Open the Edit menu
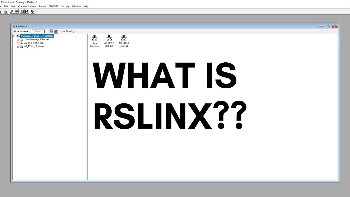The width and height of the screenshot is (350, 197). (x=6, y=6)
